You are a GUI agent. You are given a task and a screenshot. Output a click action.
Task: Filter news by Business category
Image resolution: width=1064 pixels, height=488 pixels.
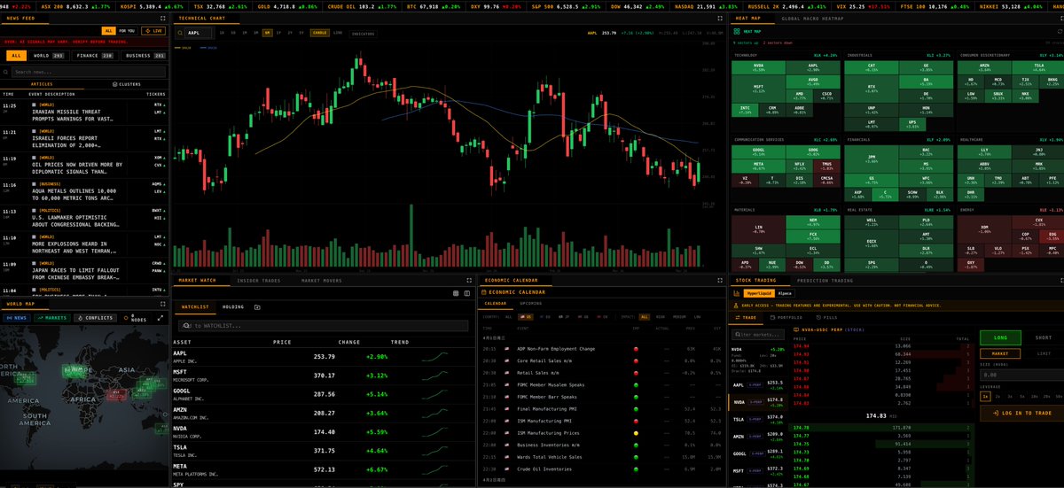pos(145,55)
